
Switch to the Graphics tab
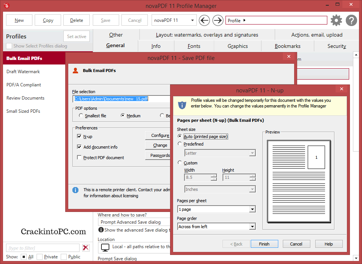pos(238,46)
